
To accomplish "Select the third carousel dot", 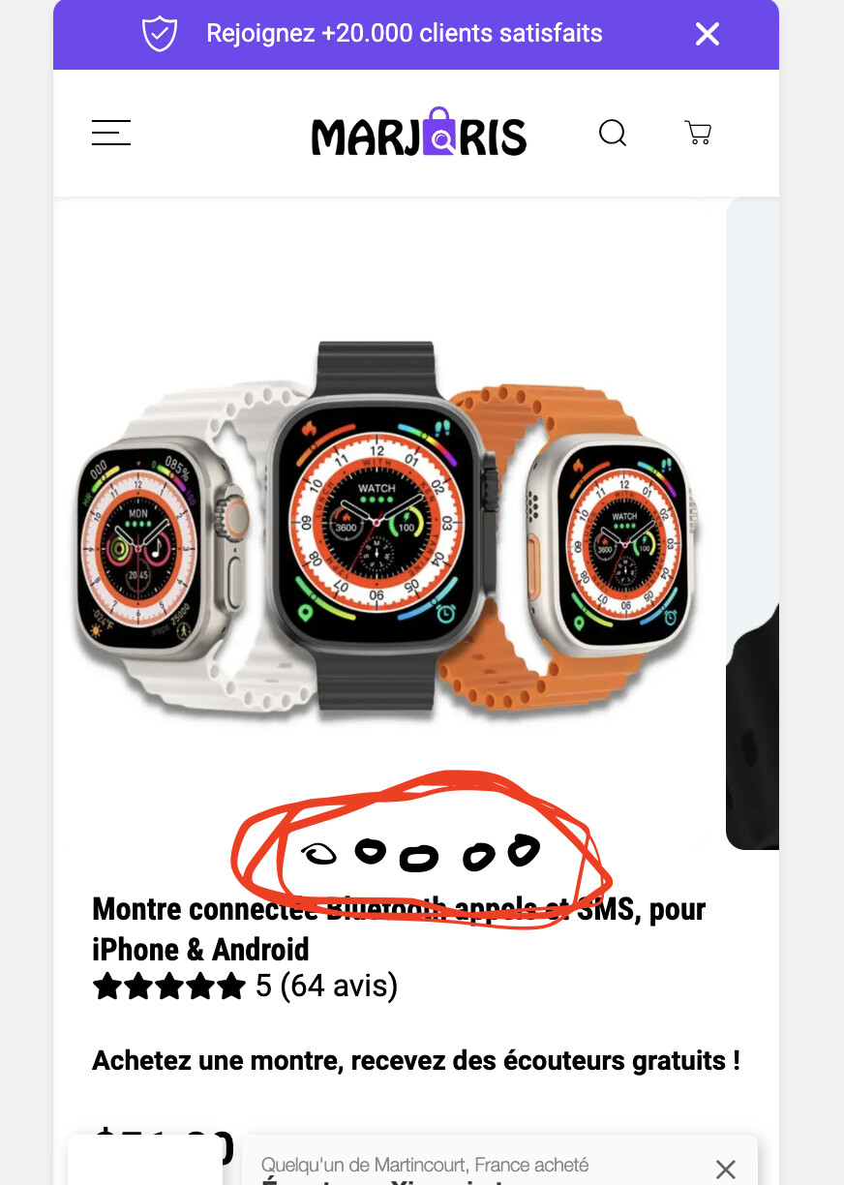I will [x=419, y=857].
